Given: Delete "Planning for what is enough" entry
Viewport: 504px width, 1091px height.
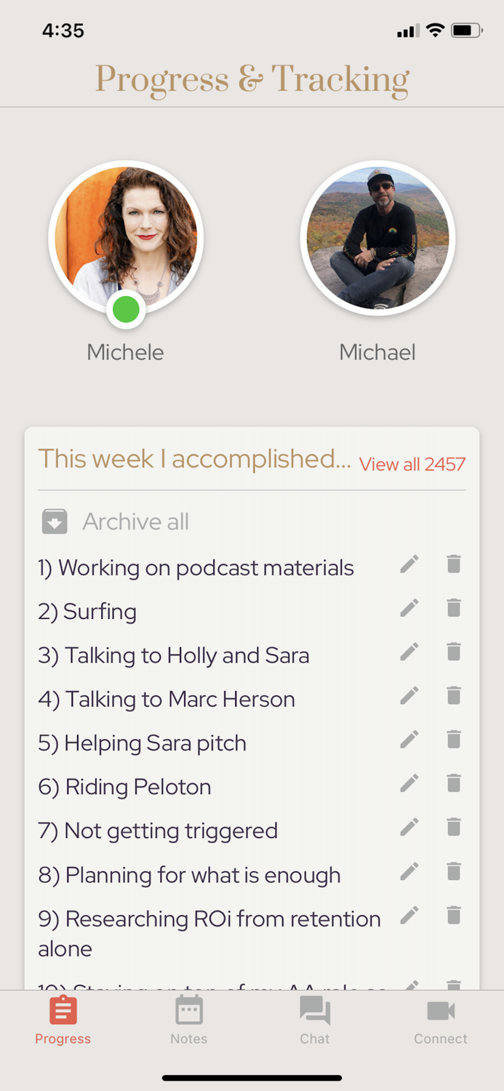Looking at the screenshot, I should click(454, 871).
